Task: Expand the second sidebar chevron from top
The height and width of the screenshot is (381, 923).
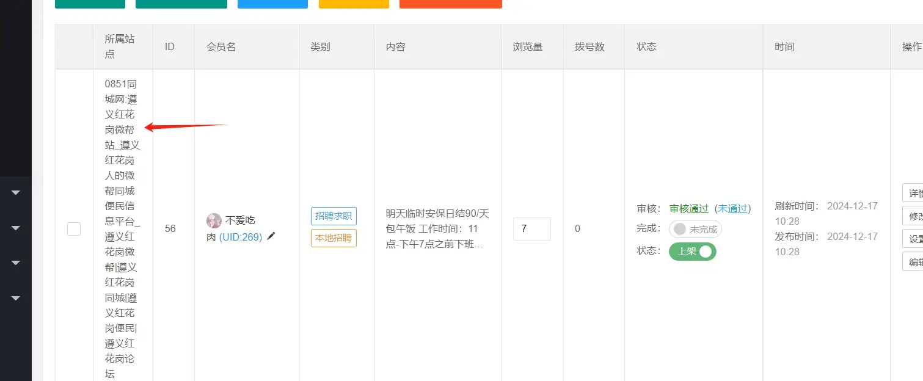Action: point(16,228)
